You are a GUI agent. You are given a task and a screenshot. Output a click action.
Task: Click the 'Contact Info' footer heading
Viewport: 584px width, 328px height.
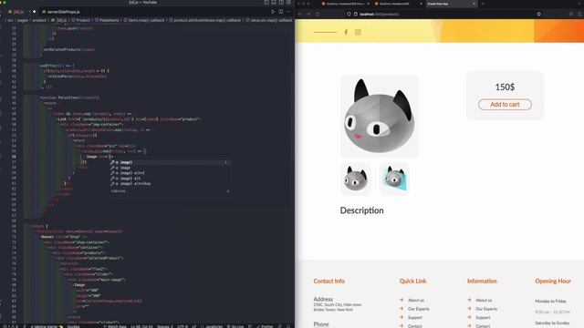tap(328, 282)
